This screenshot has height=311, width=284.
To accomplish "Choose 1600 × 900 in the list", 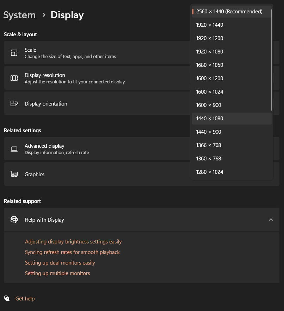I will 209,105.
